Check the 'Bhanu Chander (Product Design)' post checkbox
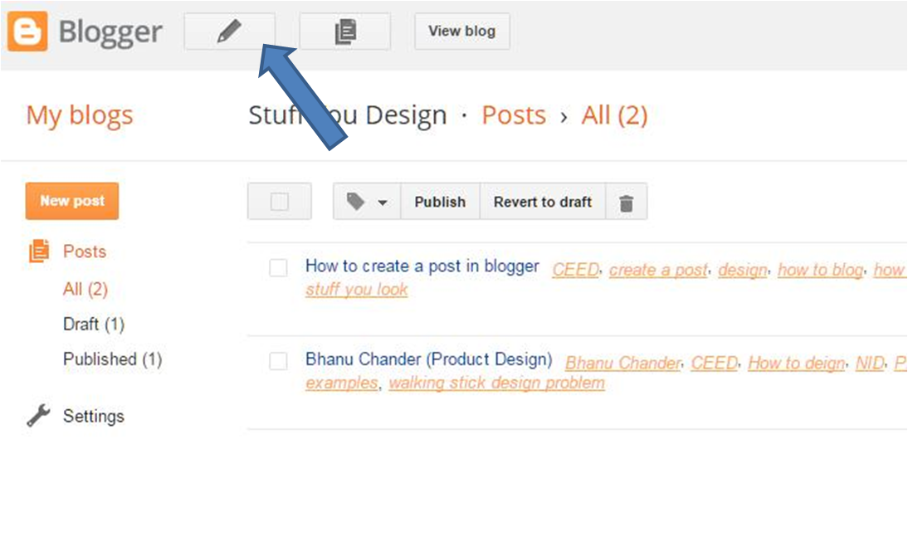 coord(280,359)
